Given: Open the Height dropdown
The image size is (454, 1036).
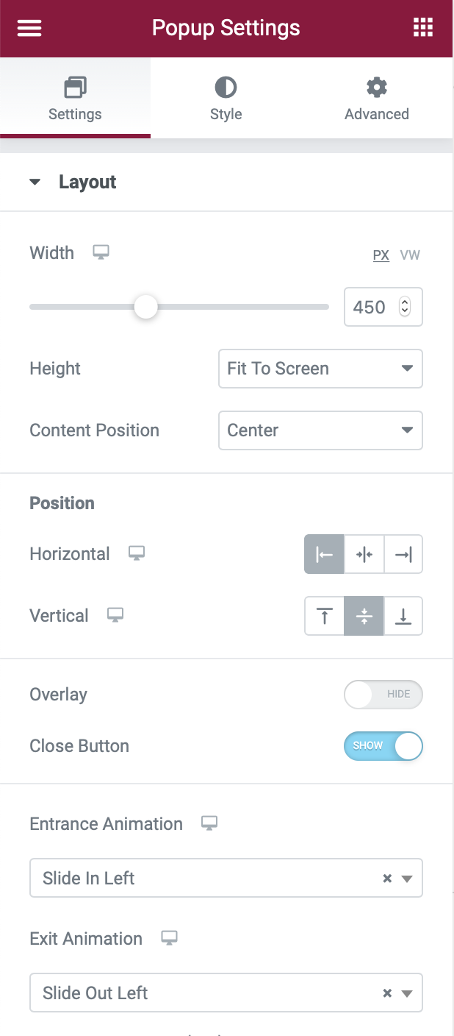Looking at the screenshot, I should [x=320, y=369].
